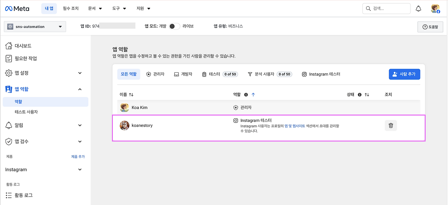Open the 문서 dropdown menu
The height and width of the screenshot is (205, 448).
pos(95,8)
